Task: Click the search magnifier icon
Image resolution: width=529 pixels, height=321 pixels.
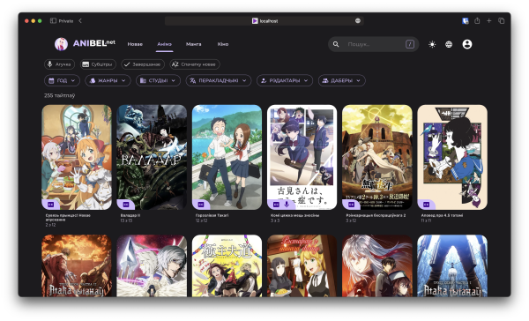Action: [x=336, y=44]
